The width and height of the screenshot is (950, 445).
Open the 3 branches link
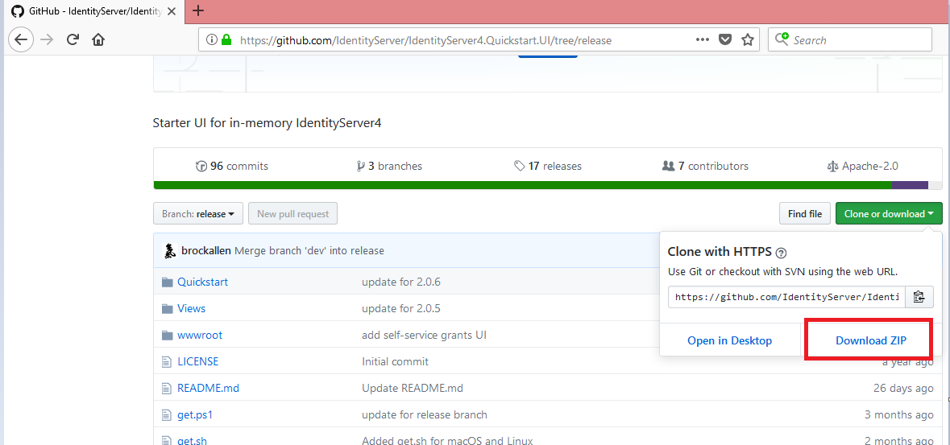point(389,166)
